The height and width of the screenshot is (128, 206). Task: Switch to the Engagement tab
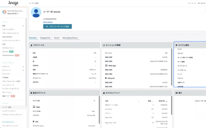(x=45, y=38)
